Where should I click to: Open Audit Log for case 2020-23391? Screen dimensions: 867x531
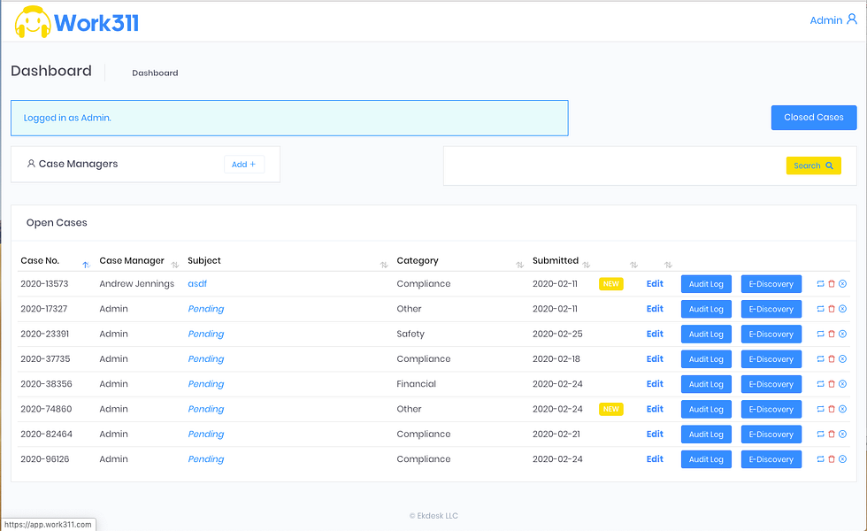click(706, 335)
